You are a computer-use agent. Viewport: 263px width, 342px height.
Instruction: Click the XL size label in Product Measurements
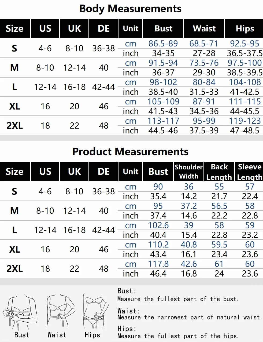tap(14, 249)
